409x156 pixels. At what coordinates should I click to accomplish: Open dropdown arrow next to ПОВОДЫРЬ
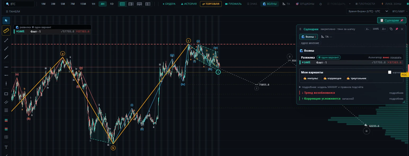(x=350, y=4)
